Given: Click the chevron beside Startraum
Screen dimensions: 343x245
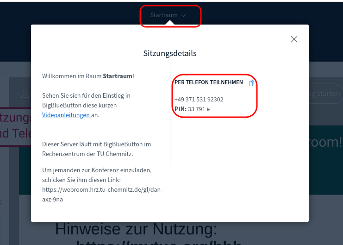Looking at the screenshot, I should [184, 15].
